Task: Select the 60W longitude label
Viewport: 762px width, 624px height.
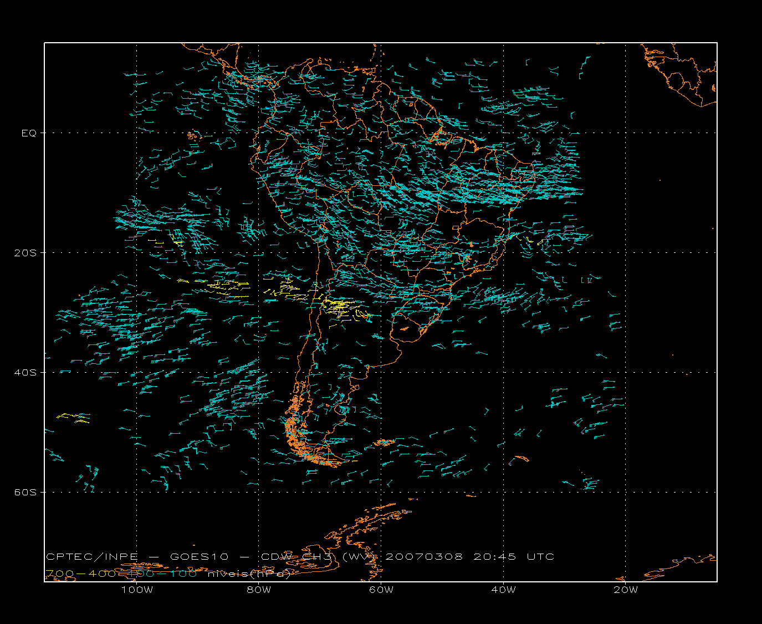Action: click(381, 590)
